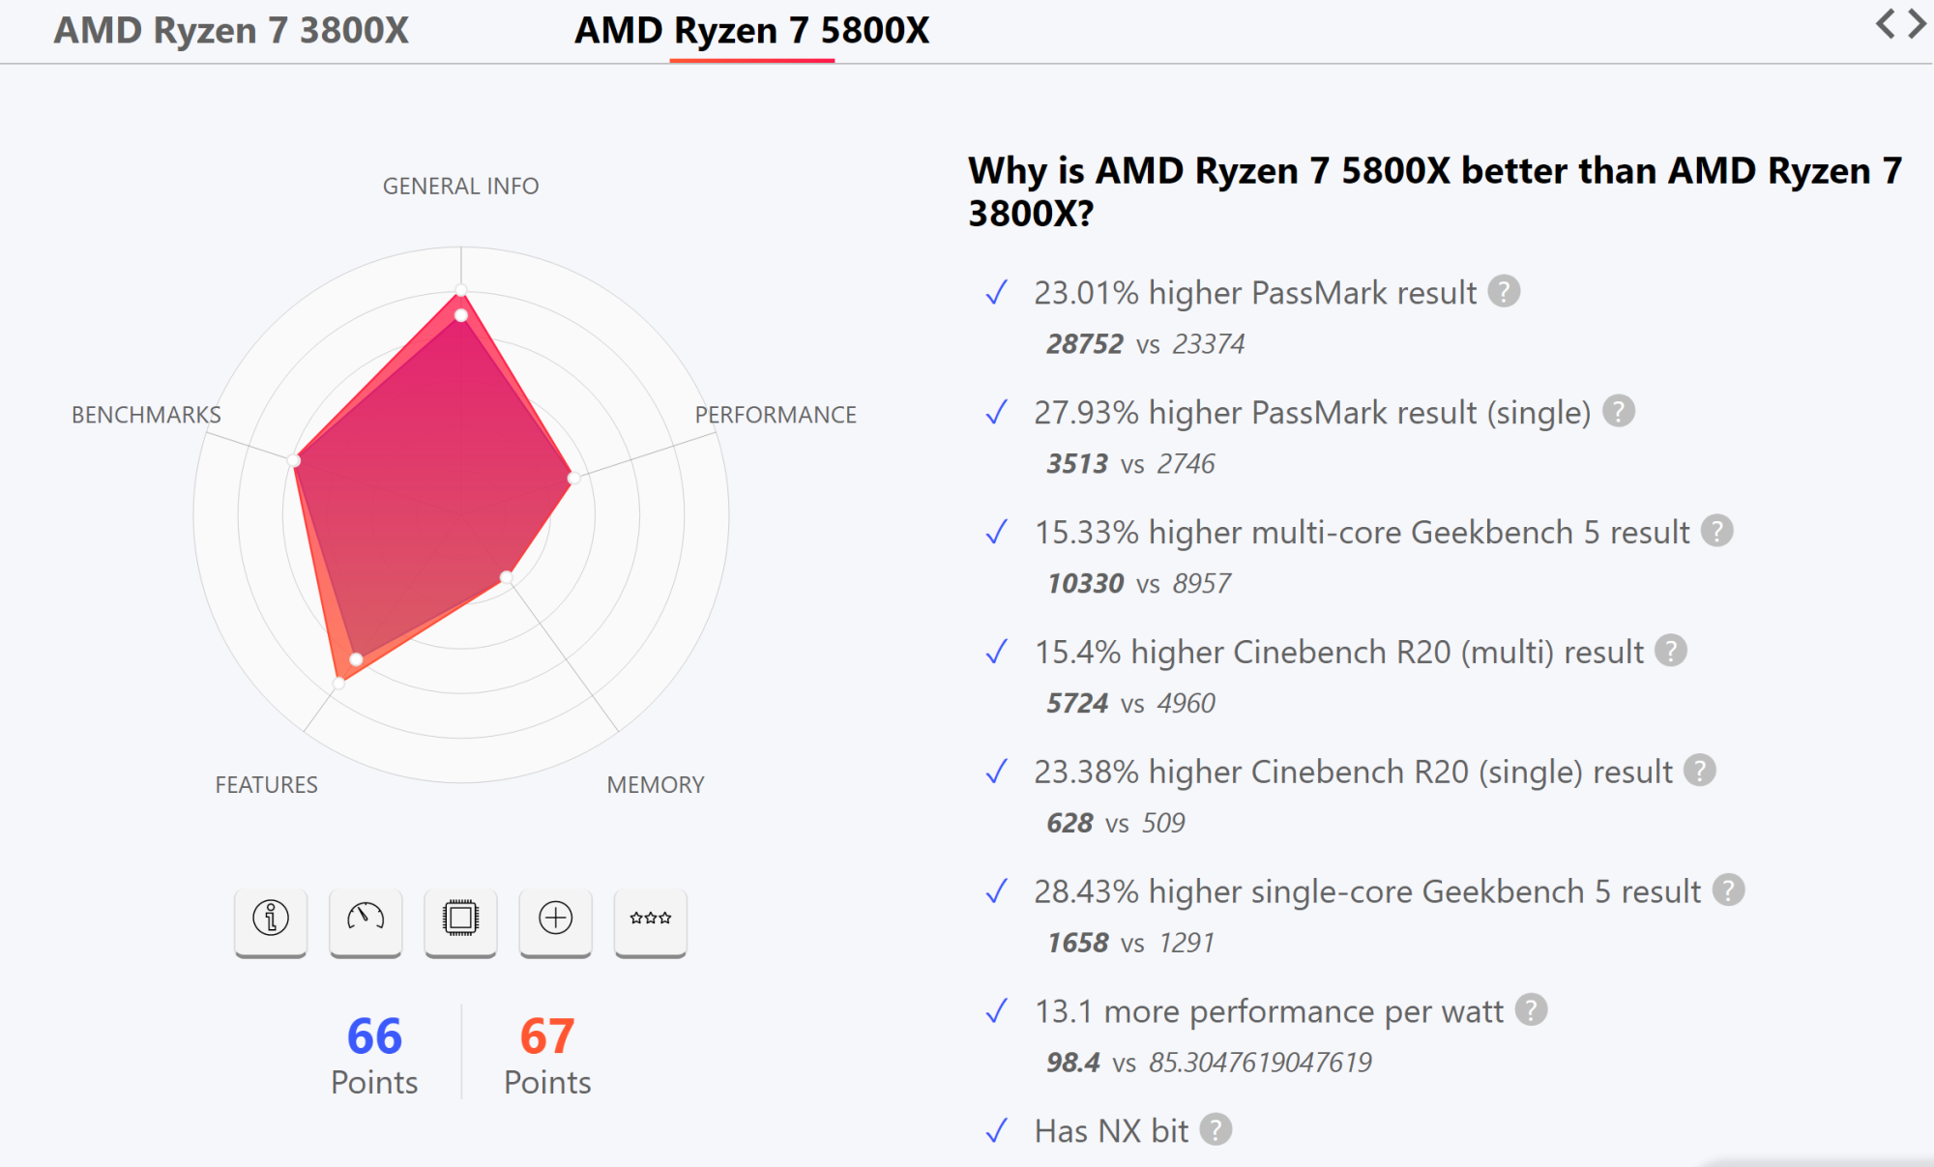This screenshot has height=1167, width=1934.
Task: Click help icon beside Cinebench R20 (multi)
Action: [x=1671, y=651]
